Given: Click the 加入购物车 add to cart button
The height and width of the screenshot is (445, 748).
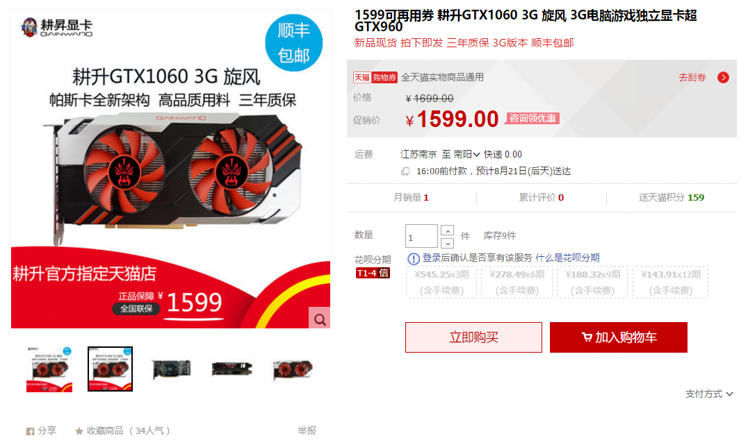Looking at the screenshot, I should (618, 337).
